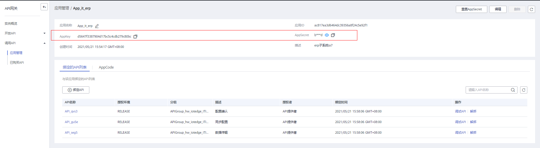Click 调试API for API_qvs3
540x148 pixels.
point(460,112)
